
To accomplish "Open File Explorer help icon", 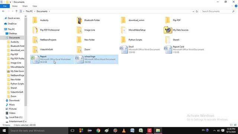I will (236, 6).
